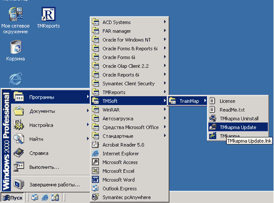Click the Symantec pcAnywhere icon

click(95, 197)
